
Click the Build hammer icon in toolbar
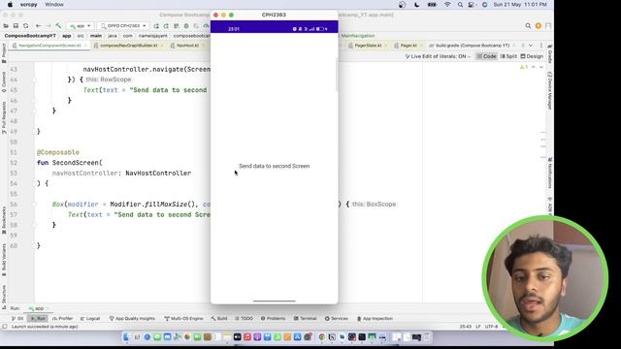pyautogui.click(x=58, y=26)
